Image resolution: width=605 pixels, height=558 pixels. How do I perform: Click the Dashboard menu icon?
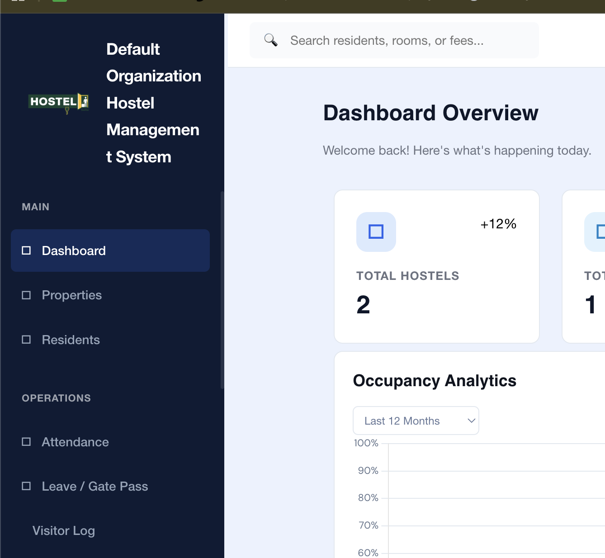click(x=26, y=251)
